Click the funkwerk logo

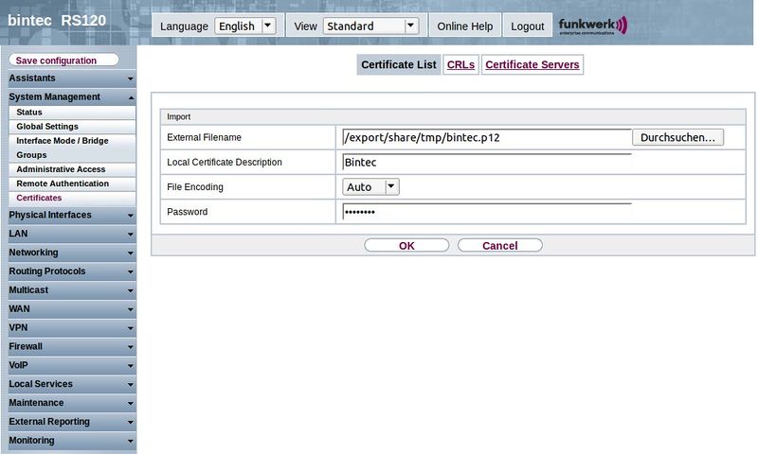592,26
